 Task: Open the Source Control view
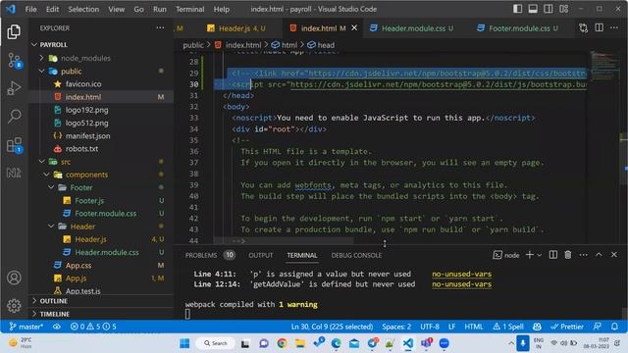click(14, 61)
